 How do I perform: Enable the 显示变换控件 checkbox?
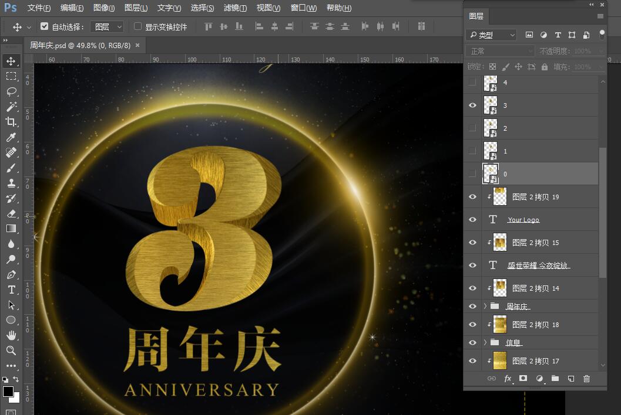[x=137, y=26]
